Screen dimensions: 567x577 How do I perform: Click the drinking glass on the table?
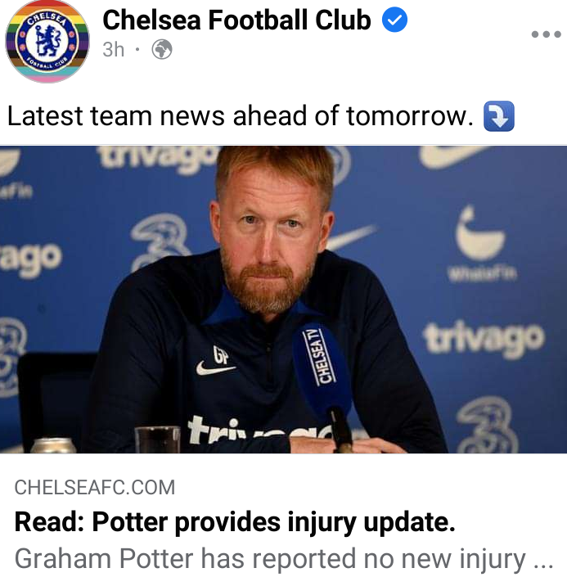(157, 440)
